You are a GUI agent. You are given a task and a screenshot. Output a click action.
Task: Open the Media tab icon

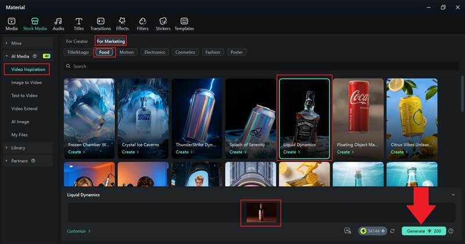click(x=12, y=21)
